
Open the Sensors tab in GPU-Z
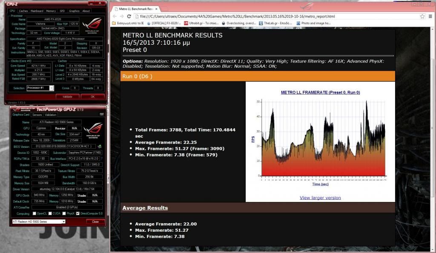pos(37,115)
